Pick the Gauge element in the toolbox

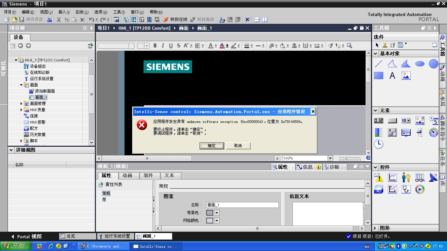click(x=434, y=132)
